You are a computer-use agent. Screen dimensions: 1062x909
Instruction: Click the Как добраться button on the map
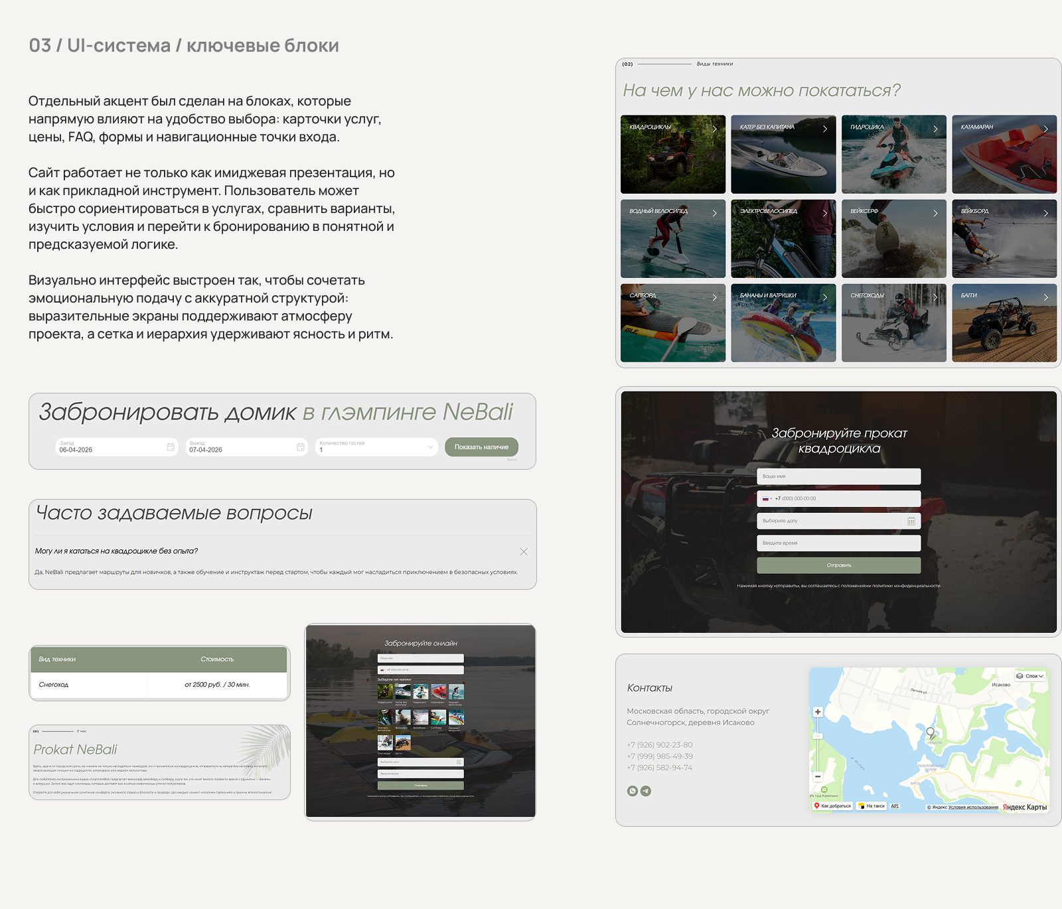pos(832,806)
